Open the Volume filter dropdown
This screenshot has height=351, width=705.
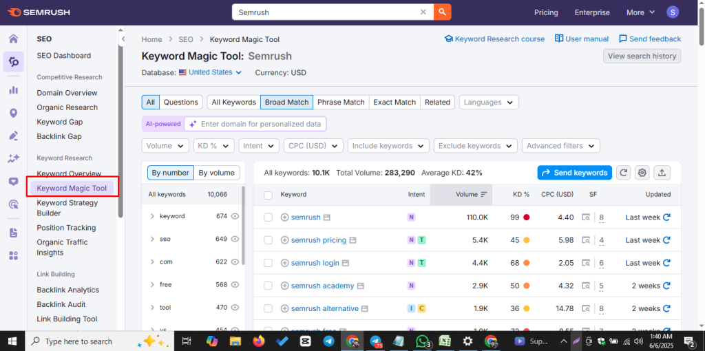coord(165,146)
